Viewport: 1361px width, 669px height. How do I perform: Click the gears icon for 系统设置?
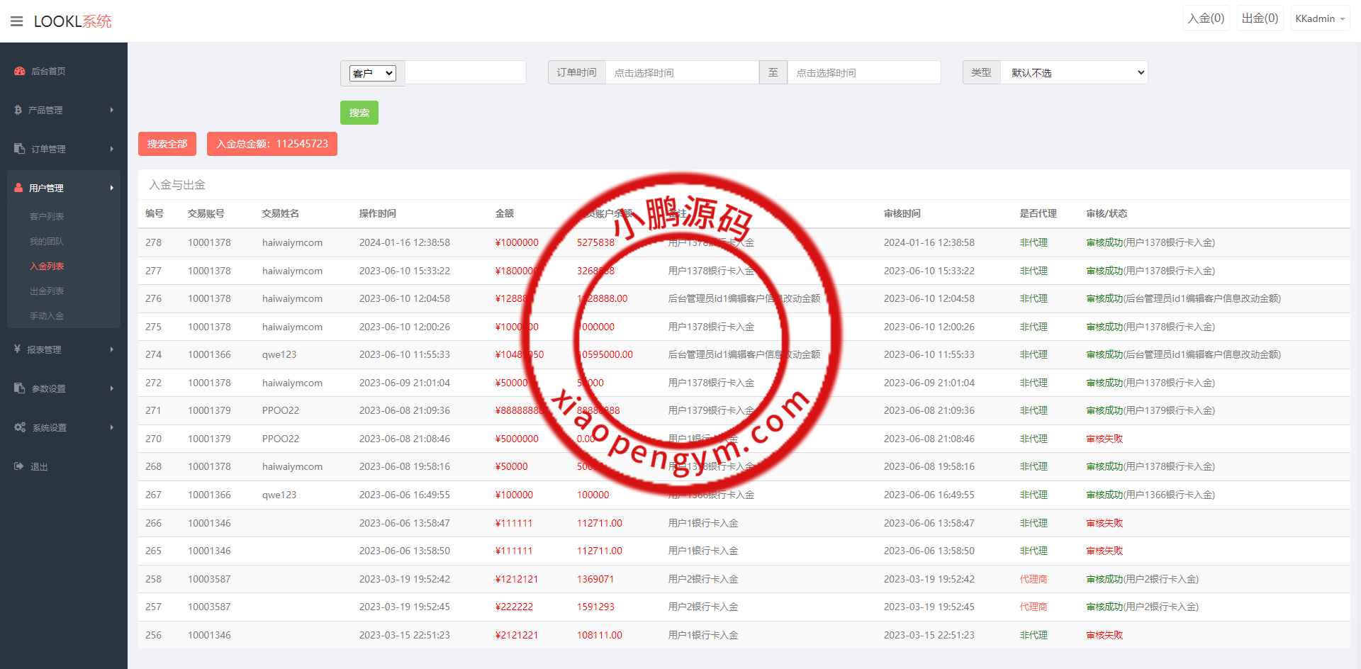click(x=20, y=427)
